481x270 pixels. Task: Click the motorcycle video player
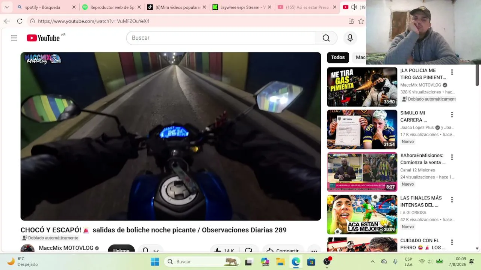tap(171, 136)
